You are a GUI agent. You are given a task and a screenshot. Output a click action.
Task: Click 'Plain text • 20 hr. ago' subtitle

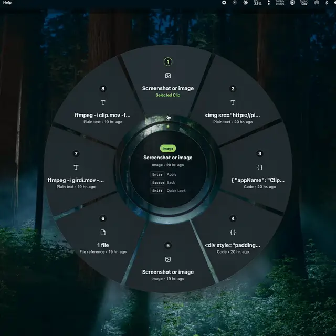pos(233,122)
